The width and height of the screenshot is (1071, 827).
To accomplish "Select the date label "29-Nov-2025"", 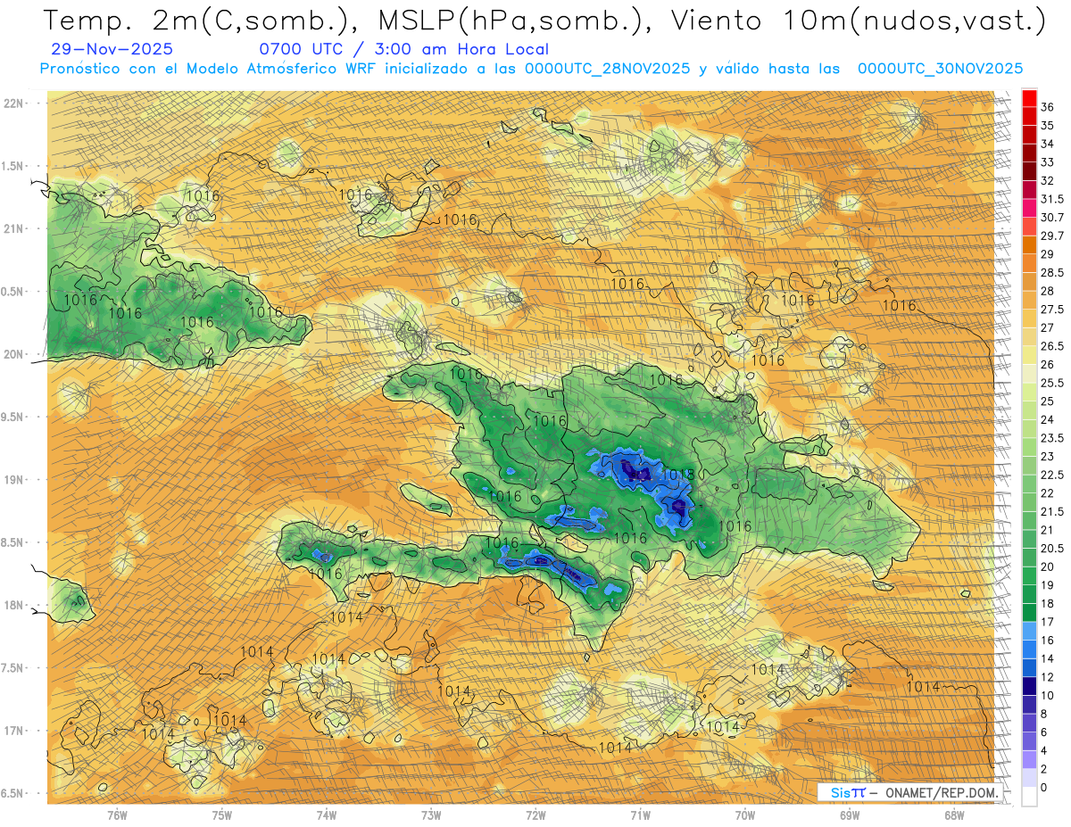I will (x=112, y=49).
